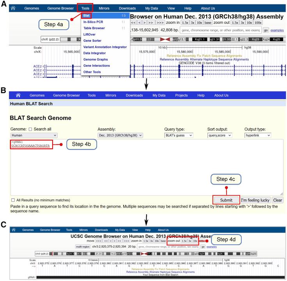Click the I'm feeling lucky button
The image size is (287, 281).
255,200
